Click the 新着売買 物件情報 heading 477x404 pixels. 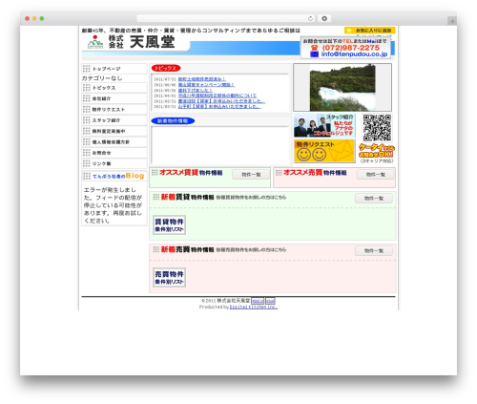pos(187,249)
